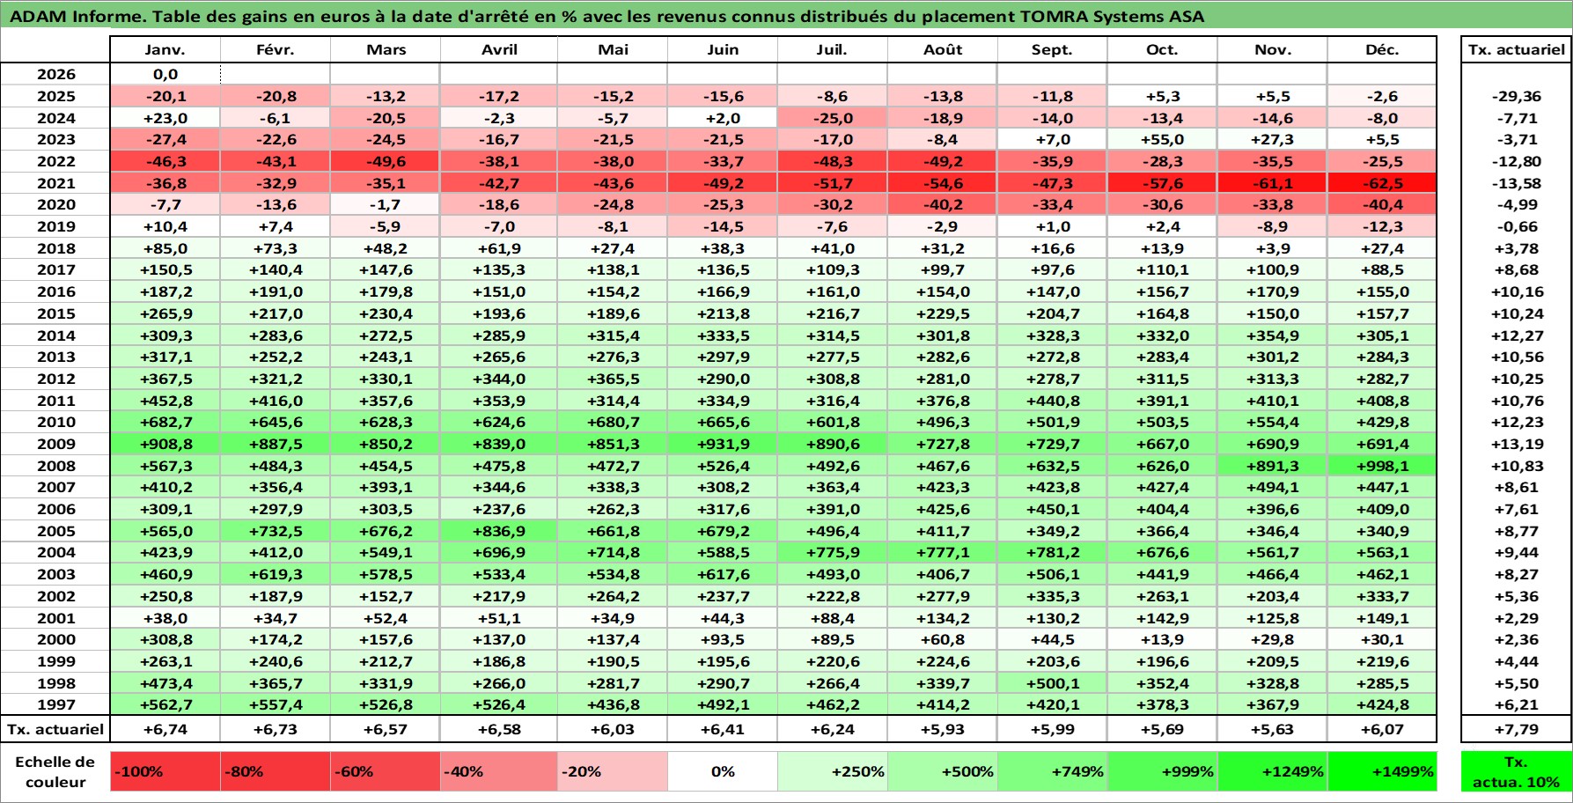The width and height of the screenshot is (1573, 803).
Task: Click the 2021 year row label
Action: point(55,183)
